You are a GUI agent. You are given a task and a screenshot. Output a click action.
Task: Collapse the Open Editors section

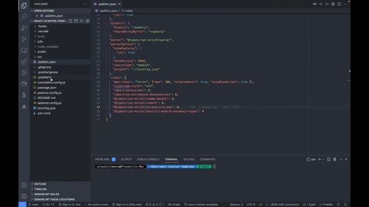click(44, 11)
